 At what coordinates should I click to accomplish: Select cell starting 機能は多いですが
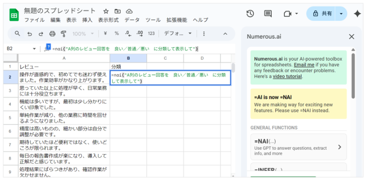pyautogui.click(x=64, y=104)
